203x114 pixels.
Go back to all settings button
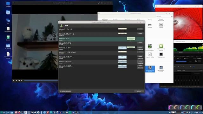(x=65, y=91)
